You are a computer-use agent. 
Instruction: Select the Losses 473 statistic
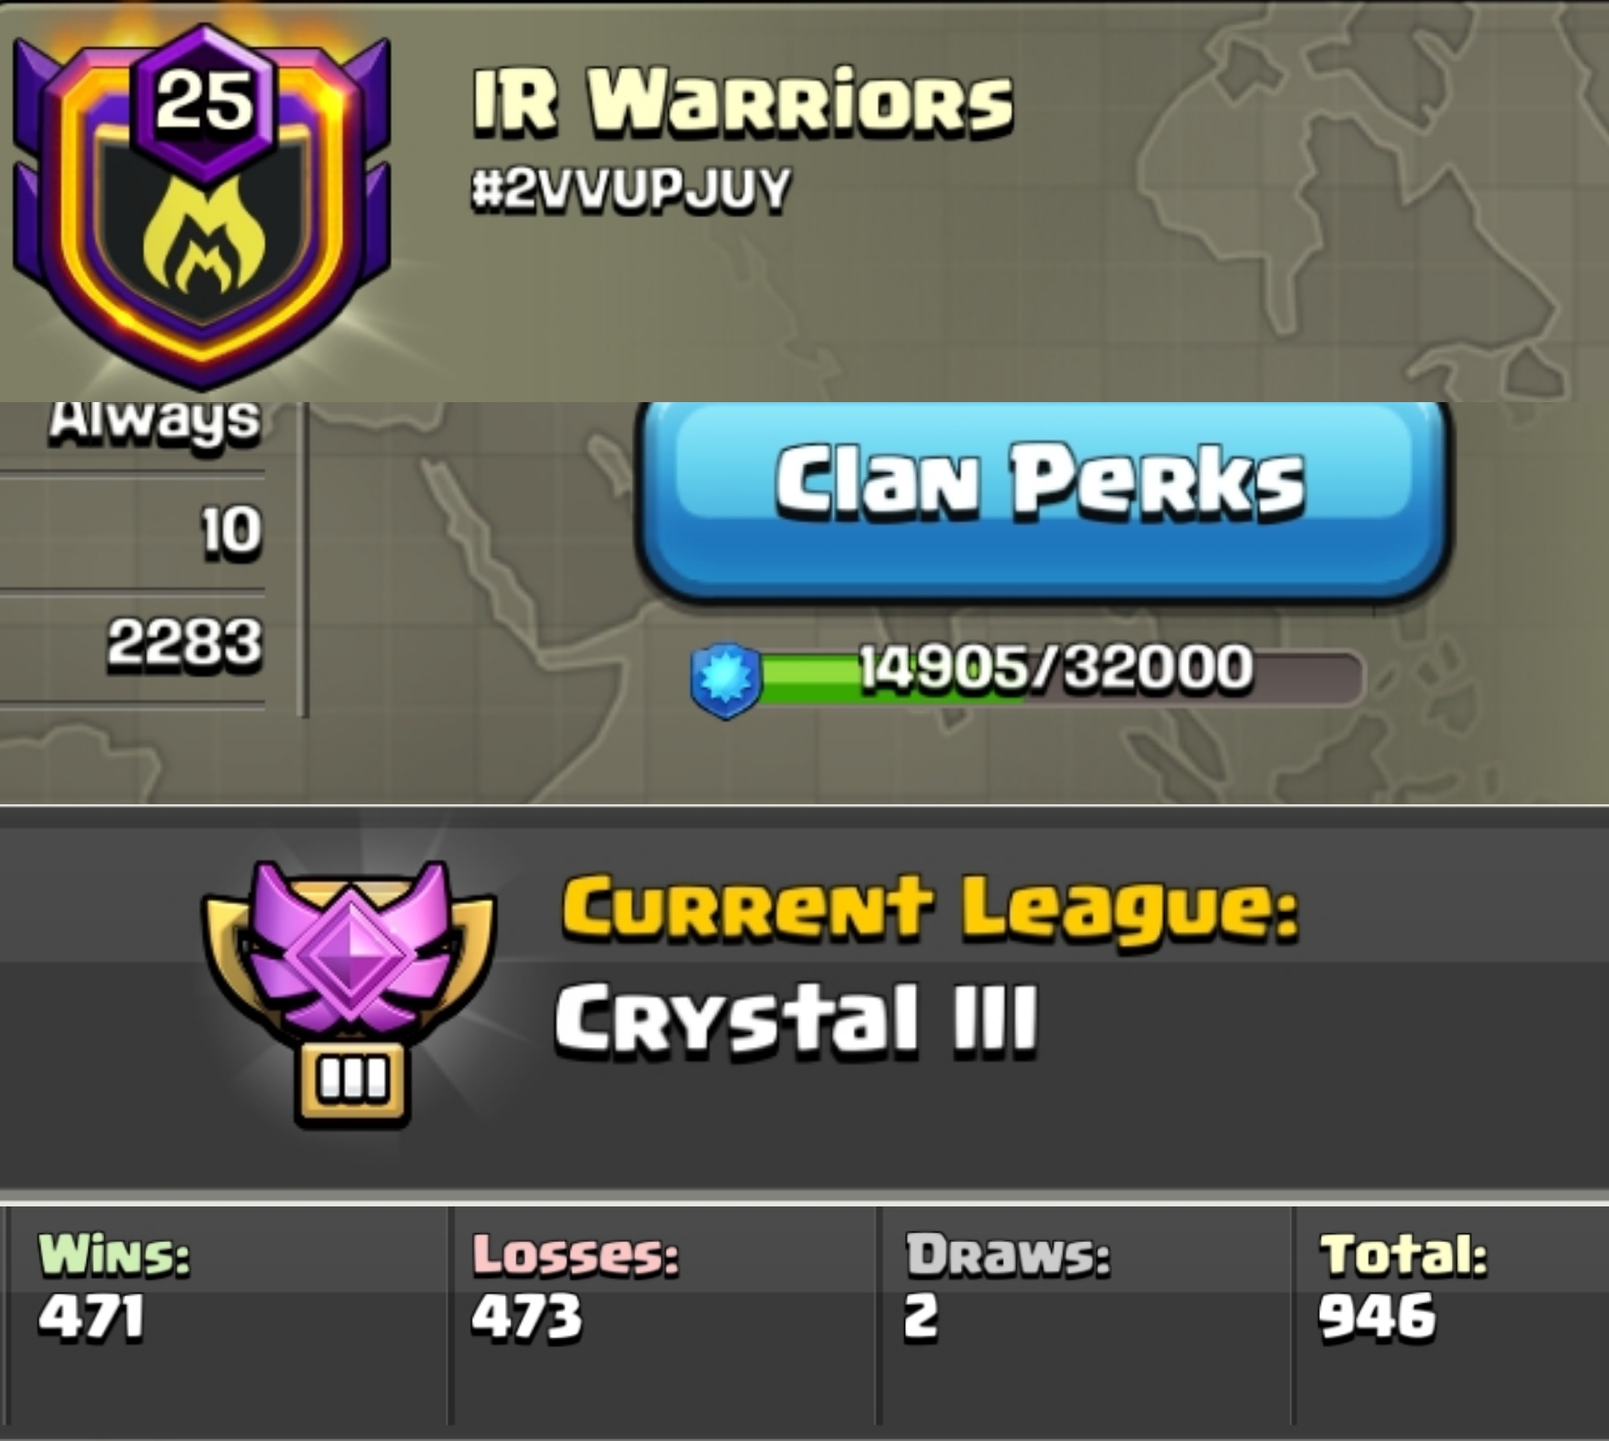576,1287
